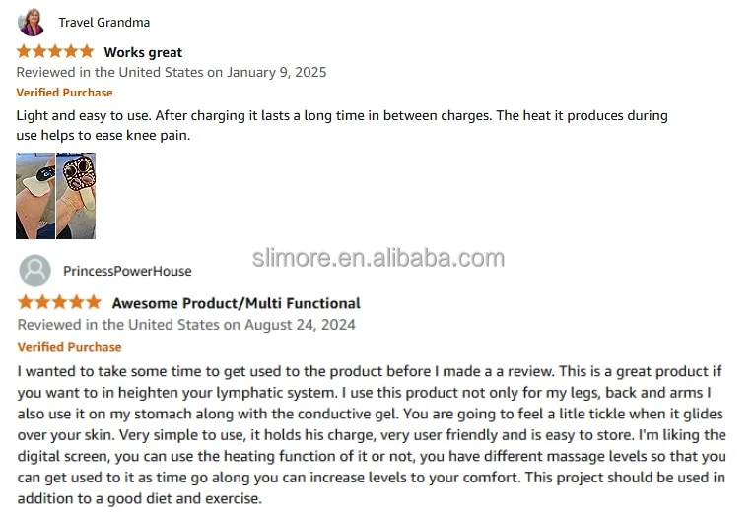This screenshot has height=513, width=755.
Task: Open the knee massager display photo thumbnail
Action: [35, 196]
